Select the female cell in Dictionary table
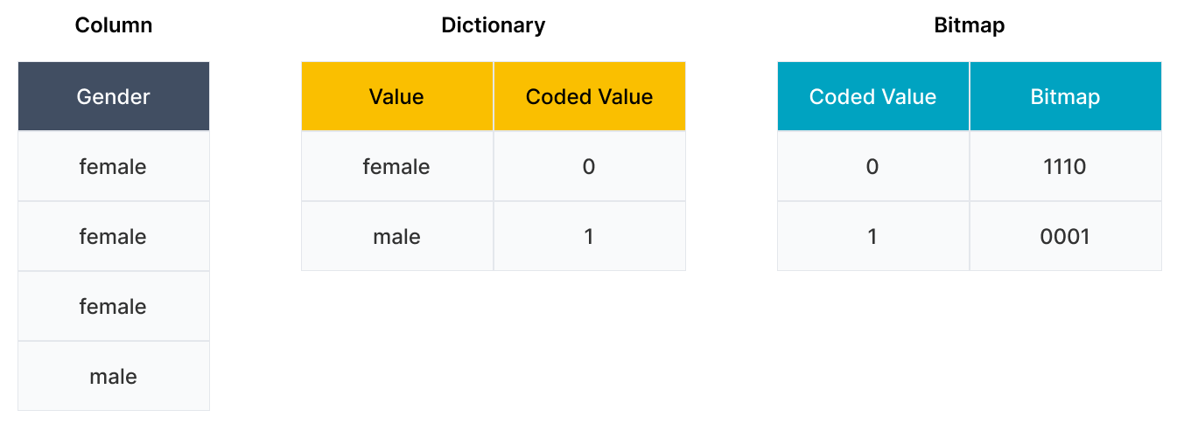This screenshot has width=1177, height=431. pyautogui.click(x=396, y=166)
